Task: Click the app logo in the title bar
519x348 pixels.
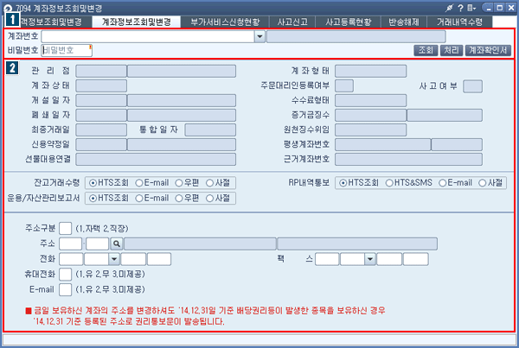Action: click(7, 8)
